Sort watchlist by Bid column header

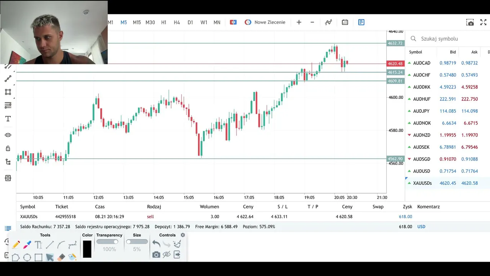click(453, 52)
